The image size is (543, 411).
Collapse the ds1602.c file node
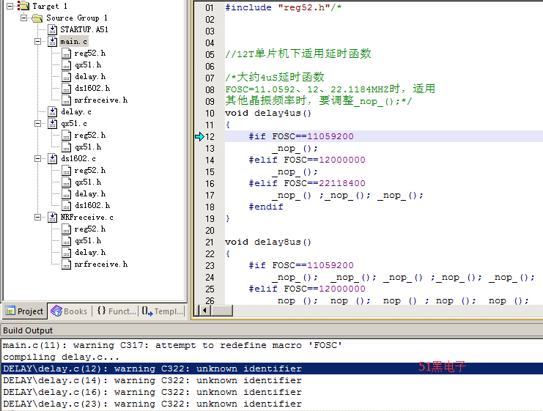click(x=38, y=158)
